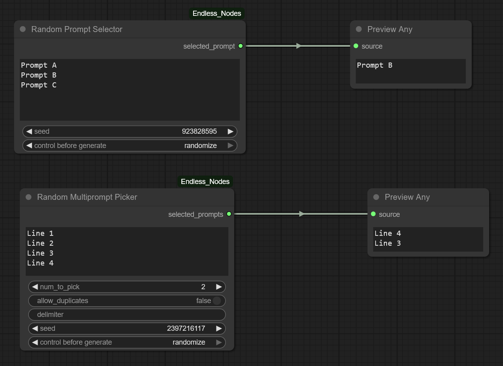
Task: Decrease num_to_pick with left arrow
Action: [x=35, y=287]
